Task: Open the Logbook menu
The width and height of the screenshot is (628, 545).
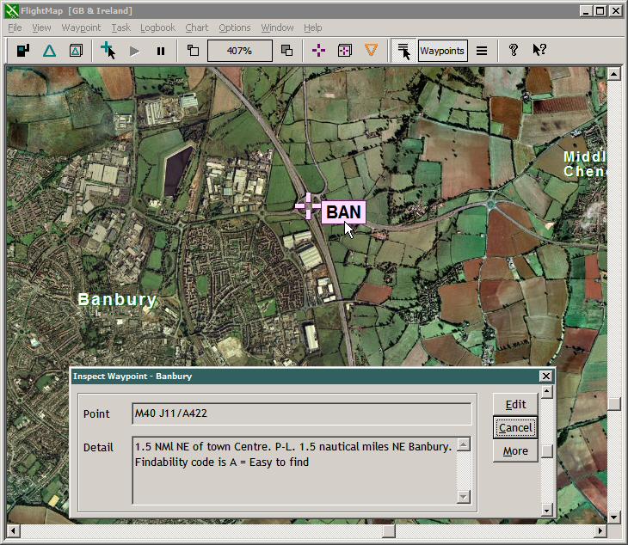Action: (x=157, y=28)
